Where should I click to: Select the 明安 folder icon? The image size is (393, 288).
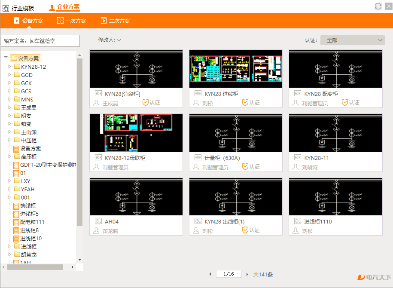tap(17, 115)
